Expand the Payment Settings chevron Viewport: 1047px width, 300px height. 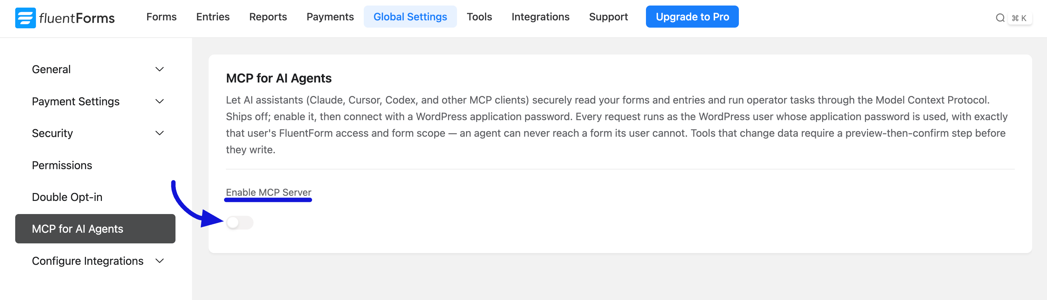pos(160,101)
